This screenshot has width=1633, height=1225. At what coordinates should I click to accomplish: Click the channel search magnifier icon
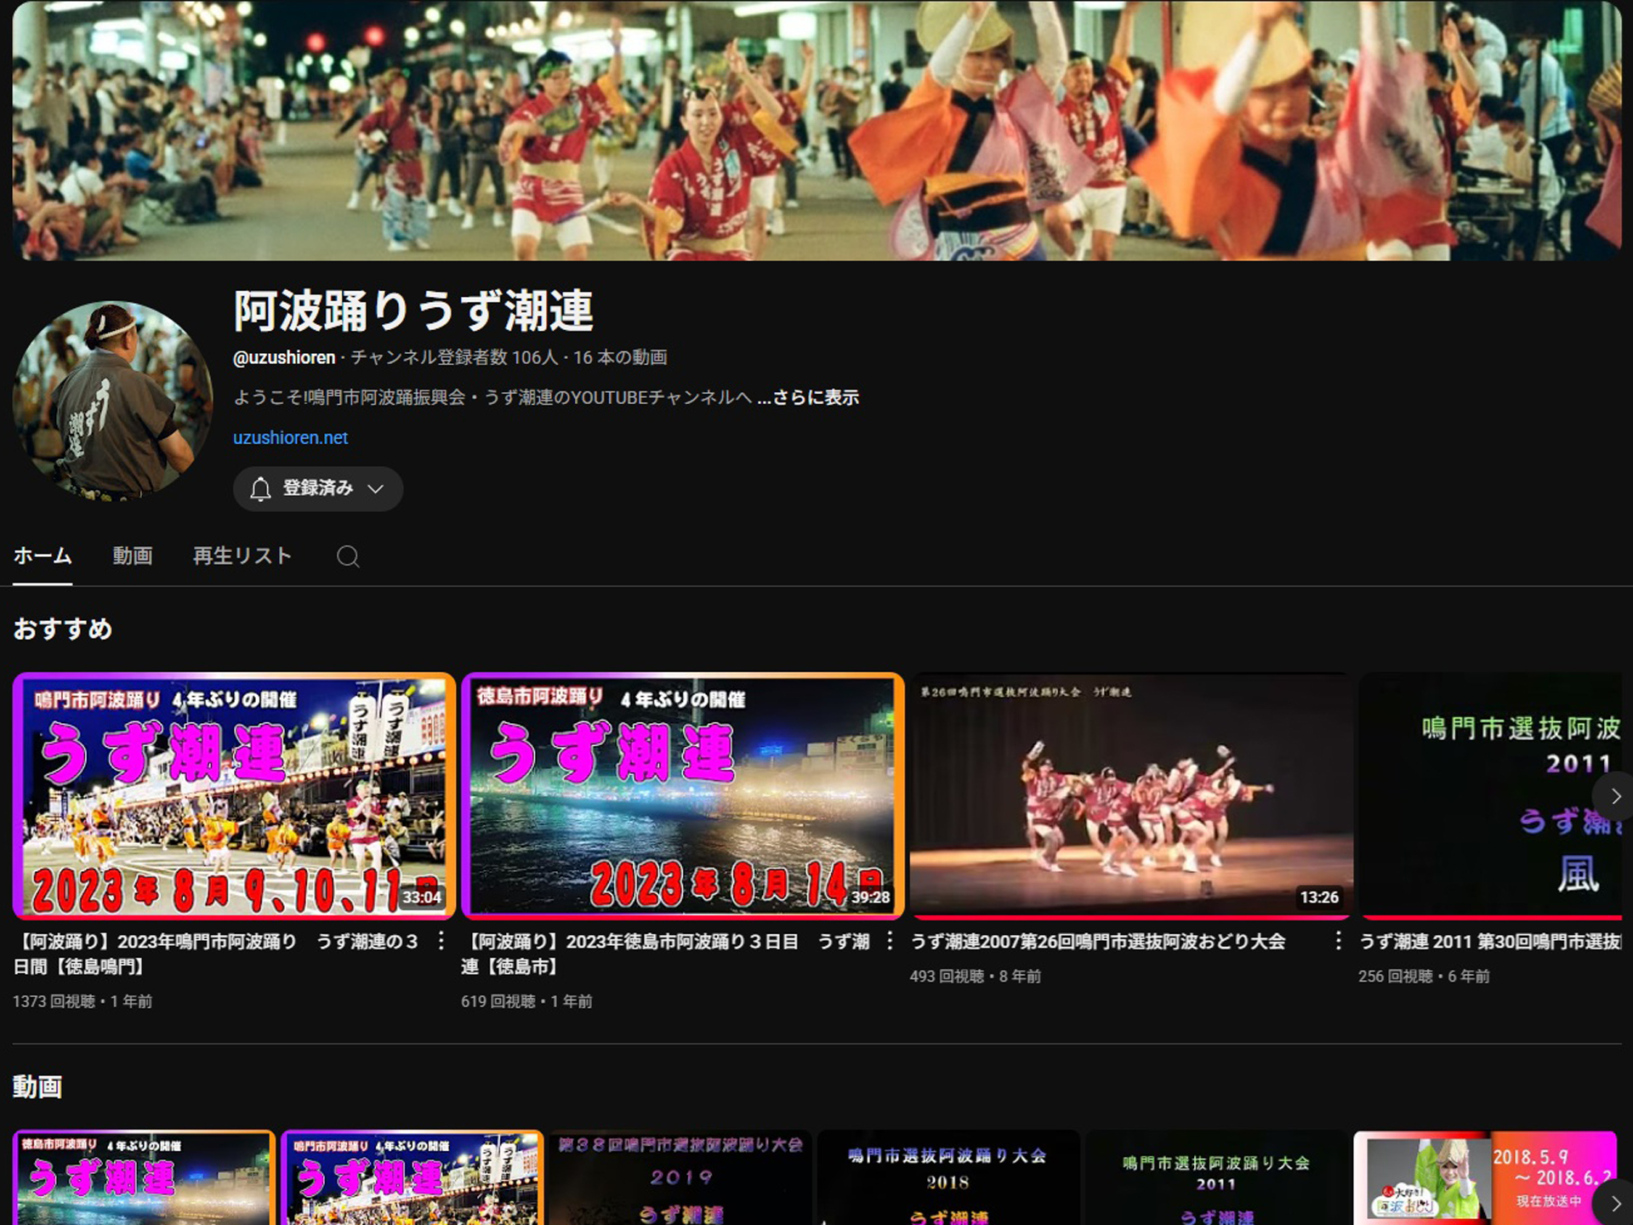pos(348,556)
